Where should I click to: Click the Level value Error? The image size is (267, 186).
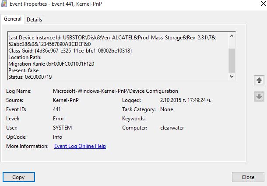pos(58,119)
